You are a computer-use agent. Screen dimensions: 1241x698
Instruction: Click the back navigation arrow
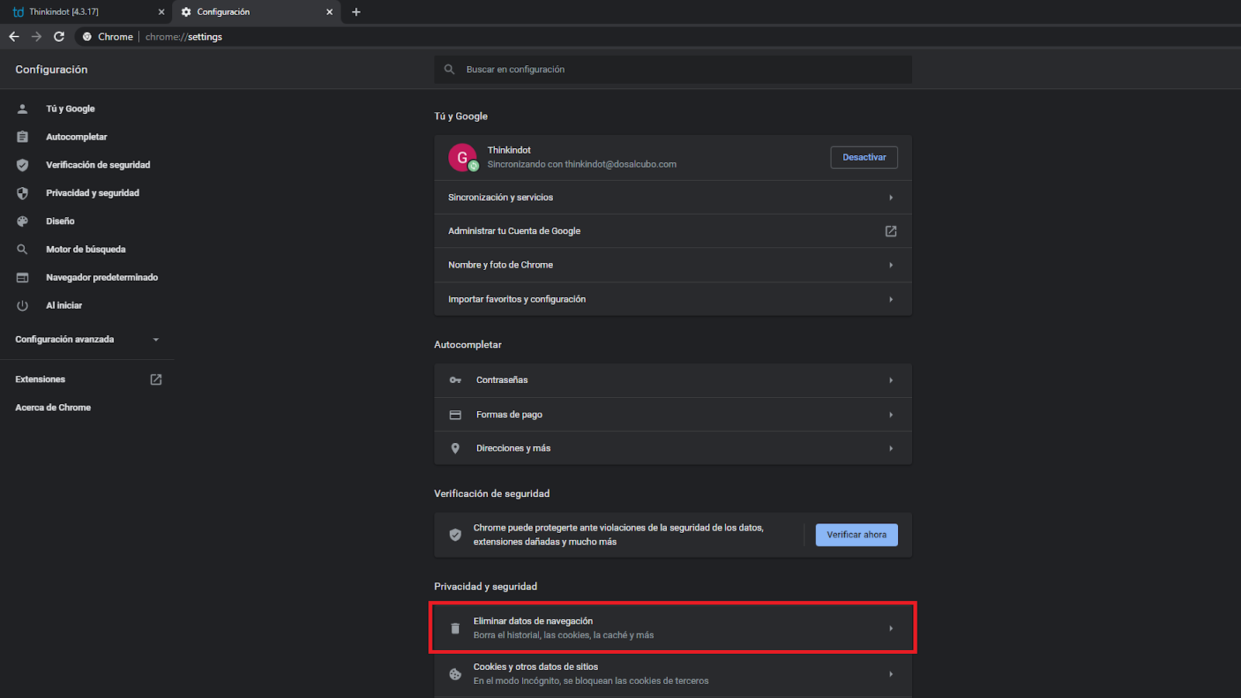(14, 36)
